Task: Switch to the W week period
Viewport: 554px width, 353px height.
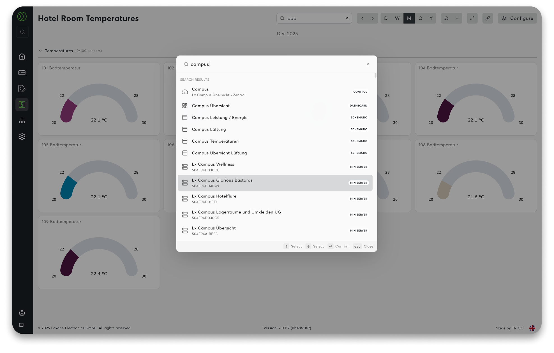Action: (x=397, y=18)
